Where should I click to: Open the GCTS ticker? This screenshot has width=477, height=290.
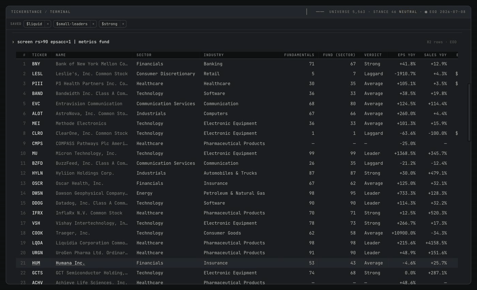click(x=37, y=273)
